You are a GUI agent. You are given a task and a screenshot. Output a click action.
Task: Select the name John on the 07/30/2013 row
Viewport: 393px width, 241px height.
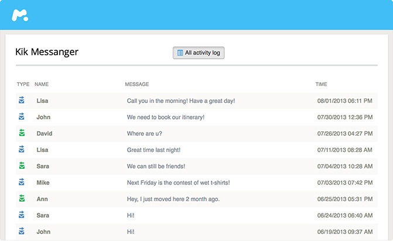(43, 117)
